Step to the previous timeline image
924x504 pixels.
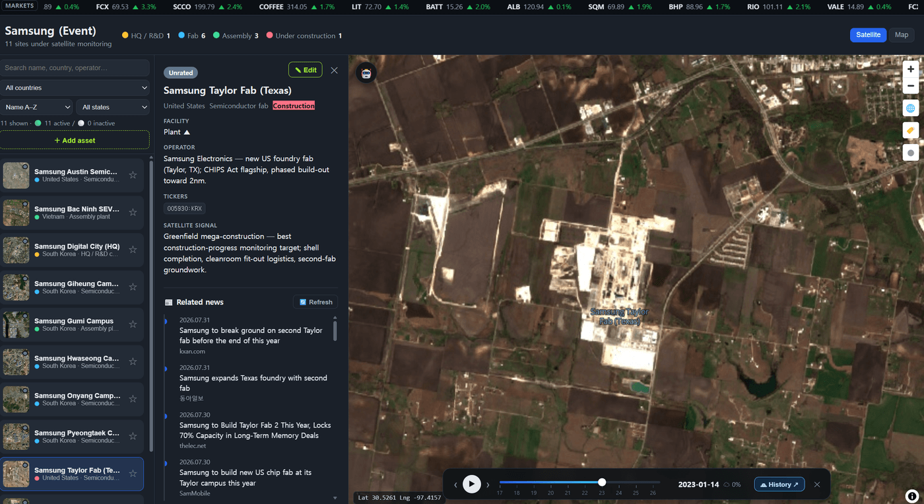pos(455,485)
